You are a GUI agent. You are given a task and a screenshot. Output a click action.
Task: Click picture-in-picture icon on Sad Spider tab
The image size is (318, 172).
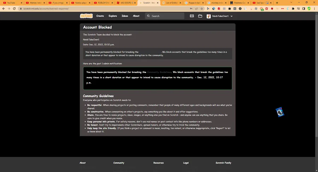pyautogui.click(x=267, y=3)
